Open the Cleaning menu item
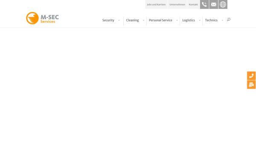 pos(132,20)
